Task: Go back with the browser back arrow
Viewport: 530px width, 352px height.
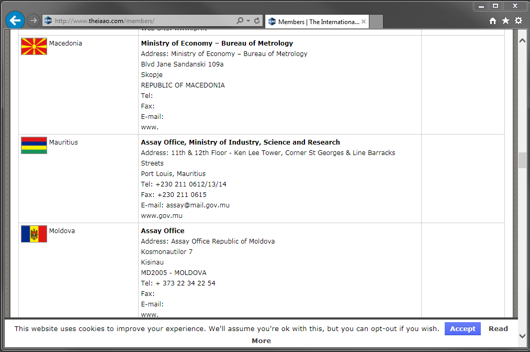Action: 15,20
